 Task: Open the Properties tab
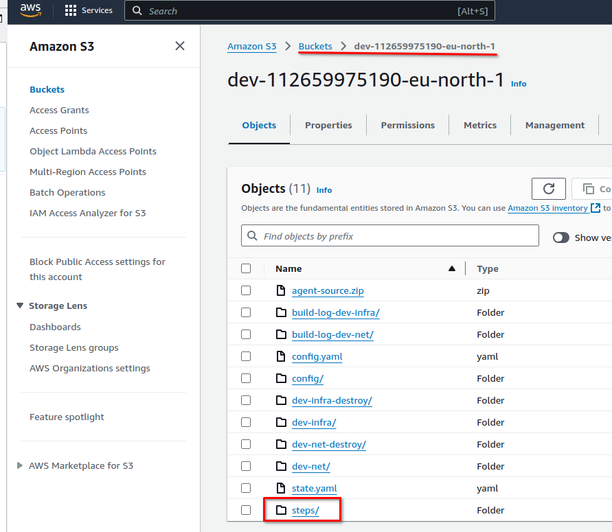point(328,125)
